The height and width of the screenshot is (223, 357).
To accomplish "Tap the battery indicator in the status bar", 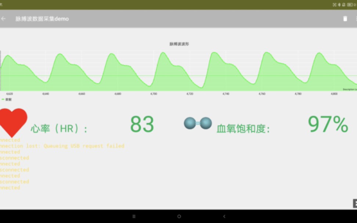I will point(350,4).
